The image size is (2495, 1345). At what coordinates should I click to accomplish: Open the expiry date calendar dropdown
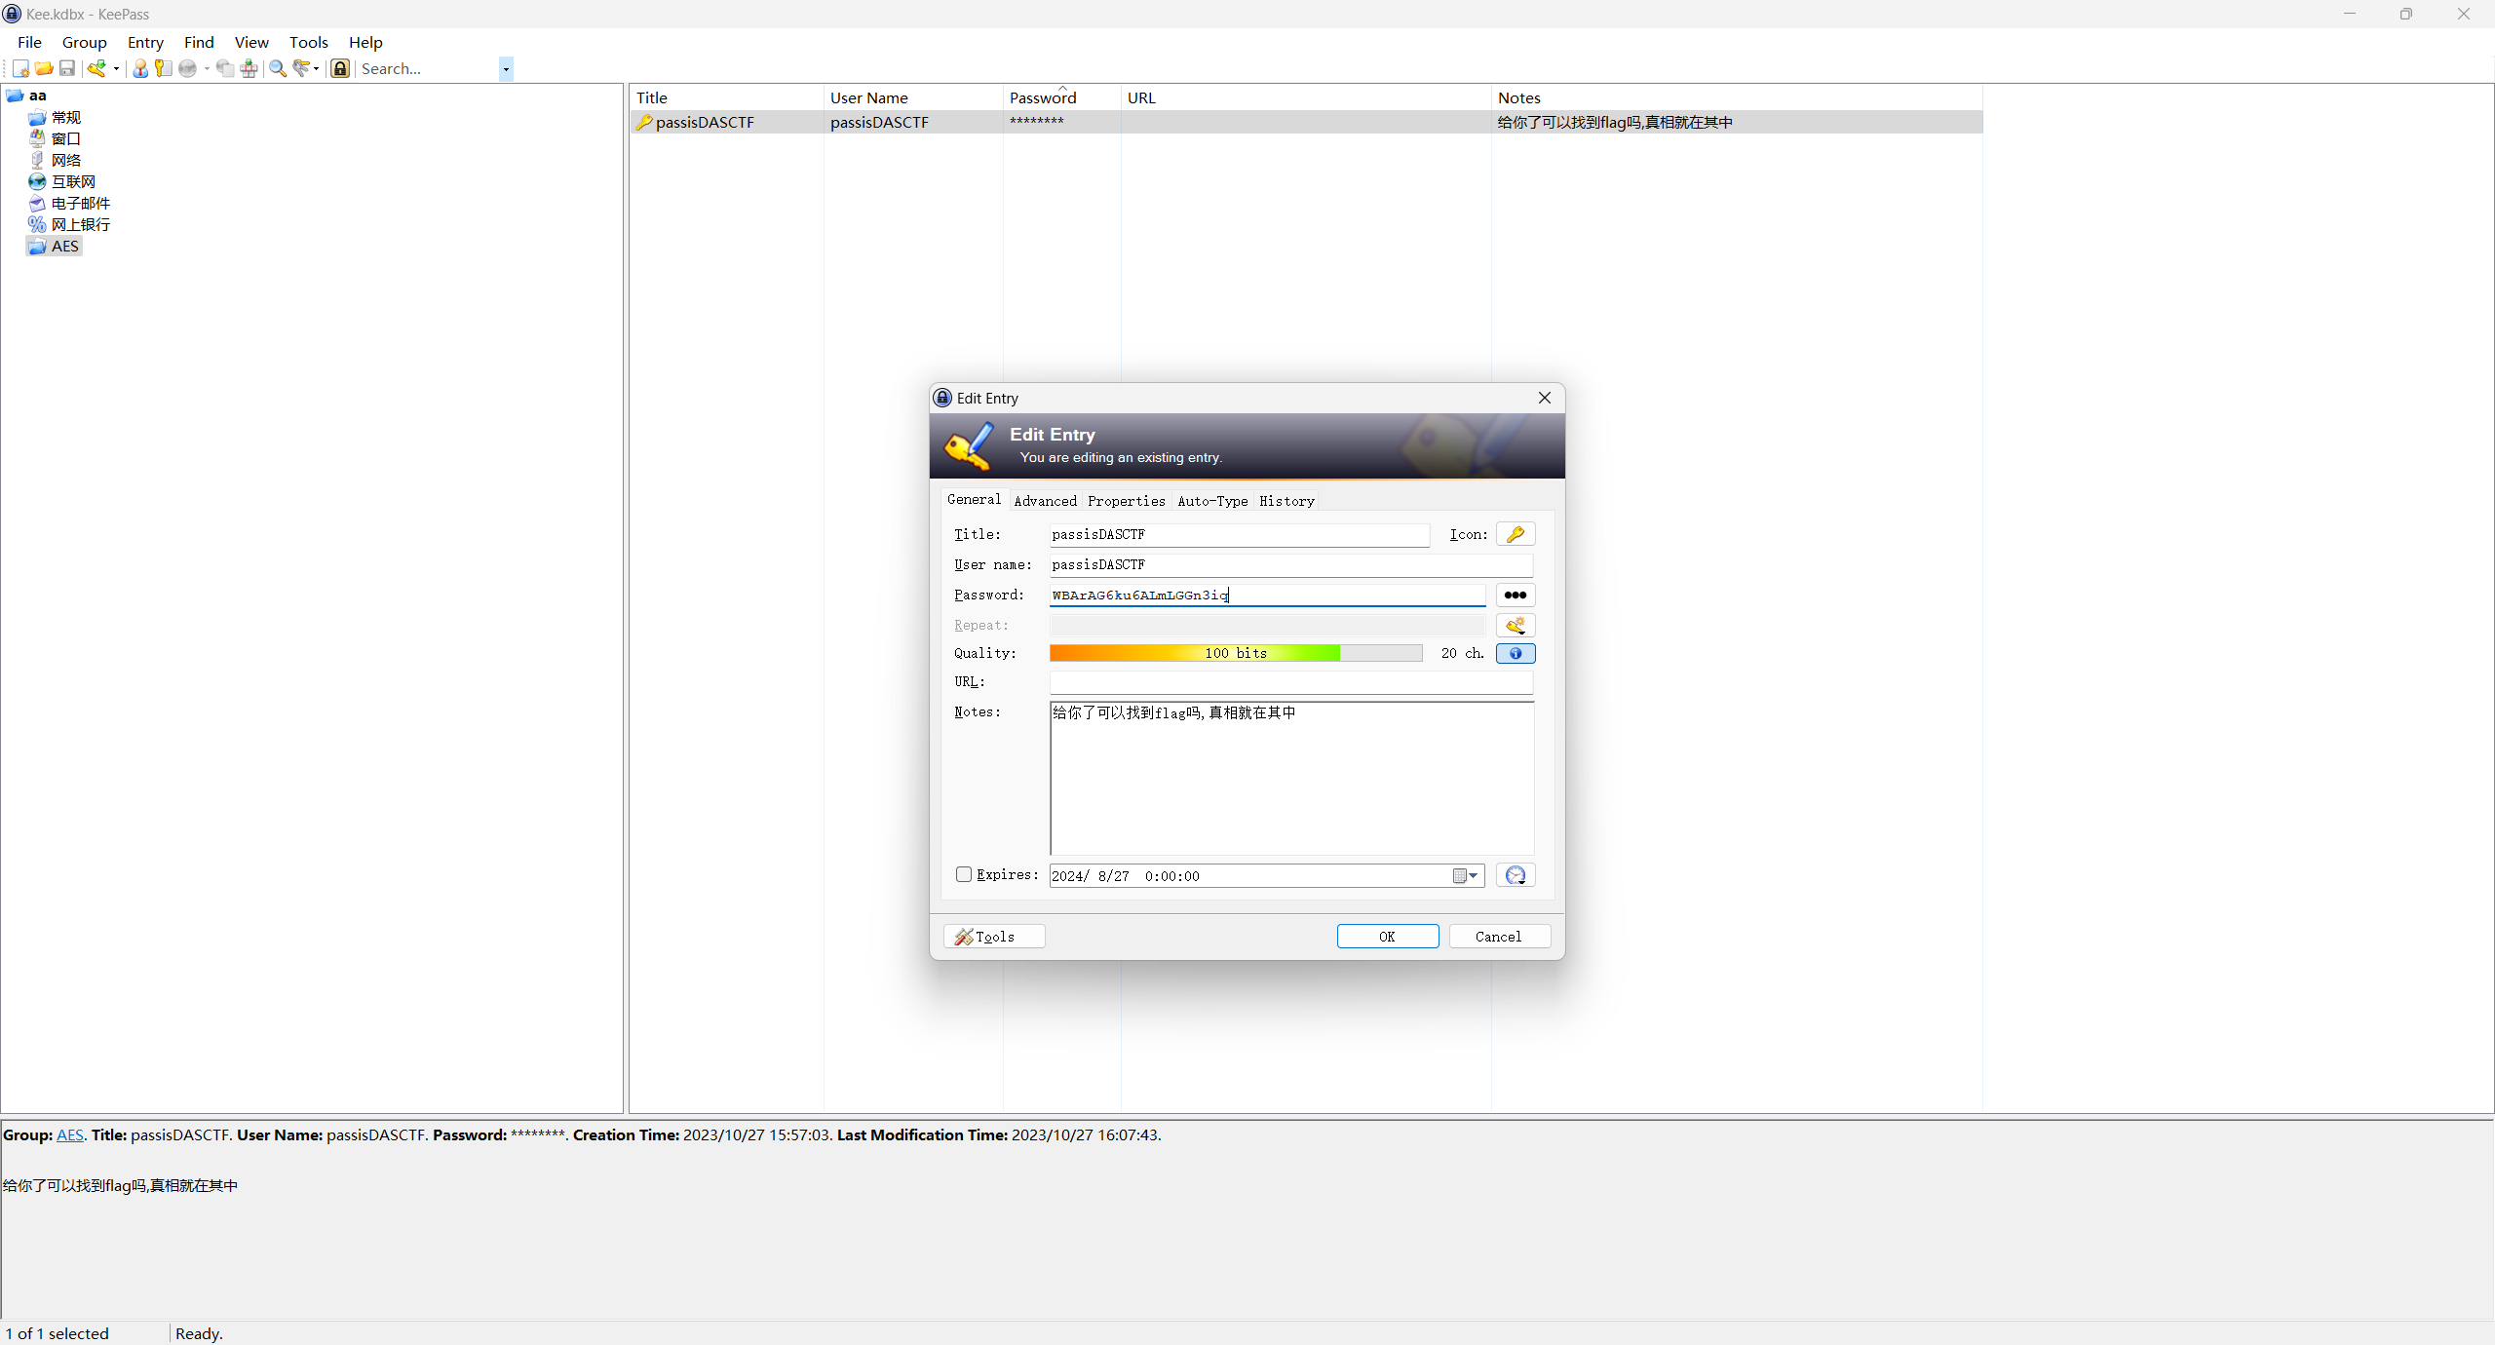coord(1466,875)
